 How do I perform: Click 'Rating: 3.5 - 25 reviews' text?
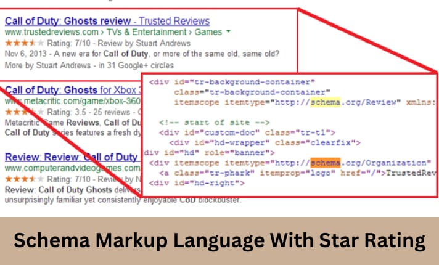pyautogui.click(x=88, y=112)
